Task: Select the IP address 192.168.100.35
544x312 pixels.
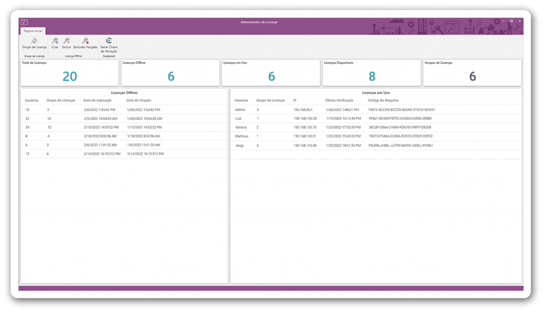Action: tap(305, 118)
